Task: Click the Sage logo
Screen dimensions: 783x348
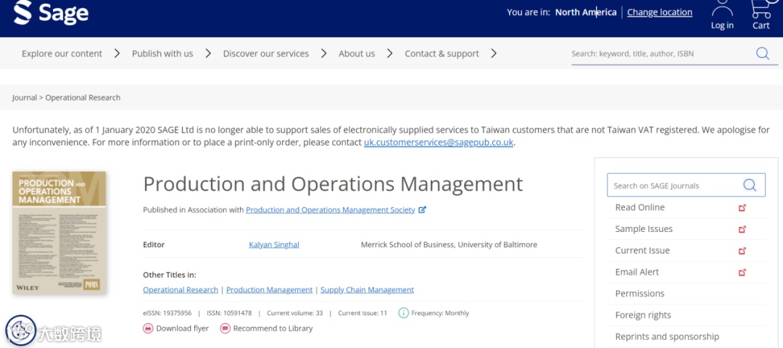Action: point(51,12)
